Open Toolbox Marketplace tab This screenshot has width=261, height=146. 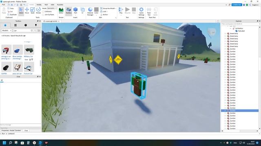[x=5, y=25]
